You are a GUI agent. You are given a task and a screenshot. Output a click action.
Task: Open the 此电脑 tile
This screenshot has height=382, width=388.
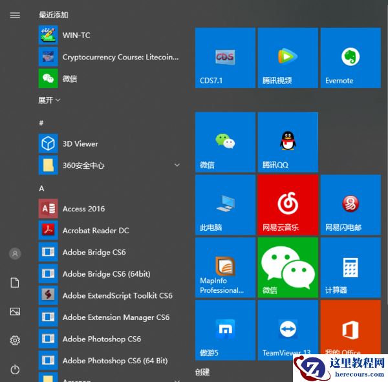tap(225, 205)
